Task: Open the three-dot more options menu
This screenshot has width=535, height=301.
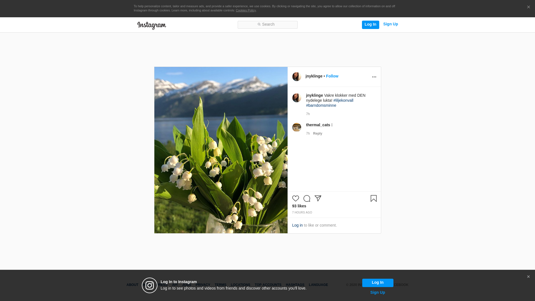Action: [x=374, y=77]
